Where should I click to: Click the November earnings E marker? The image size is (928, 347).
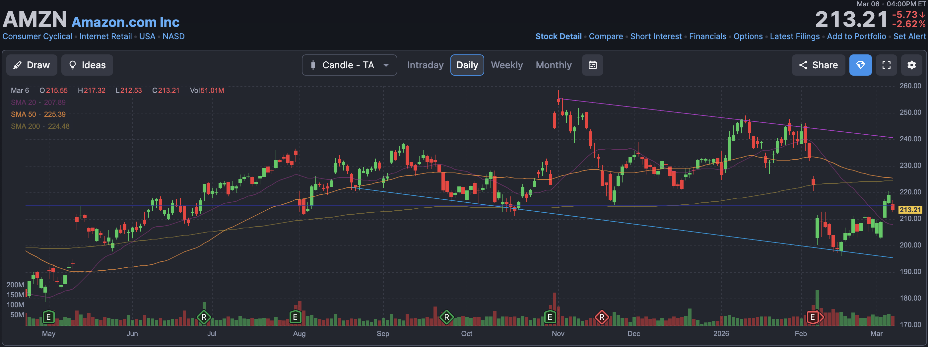coord(550,317)
